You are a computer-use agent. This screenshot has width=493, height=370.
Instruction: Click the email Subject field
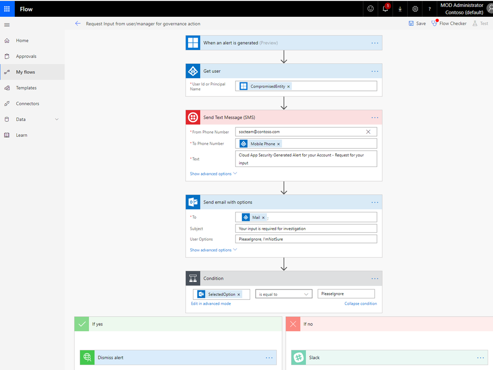point(306,229)
